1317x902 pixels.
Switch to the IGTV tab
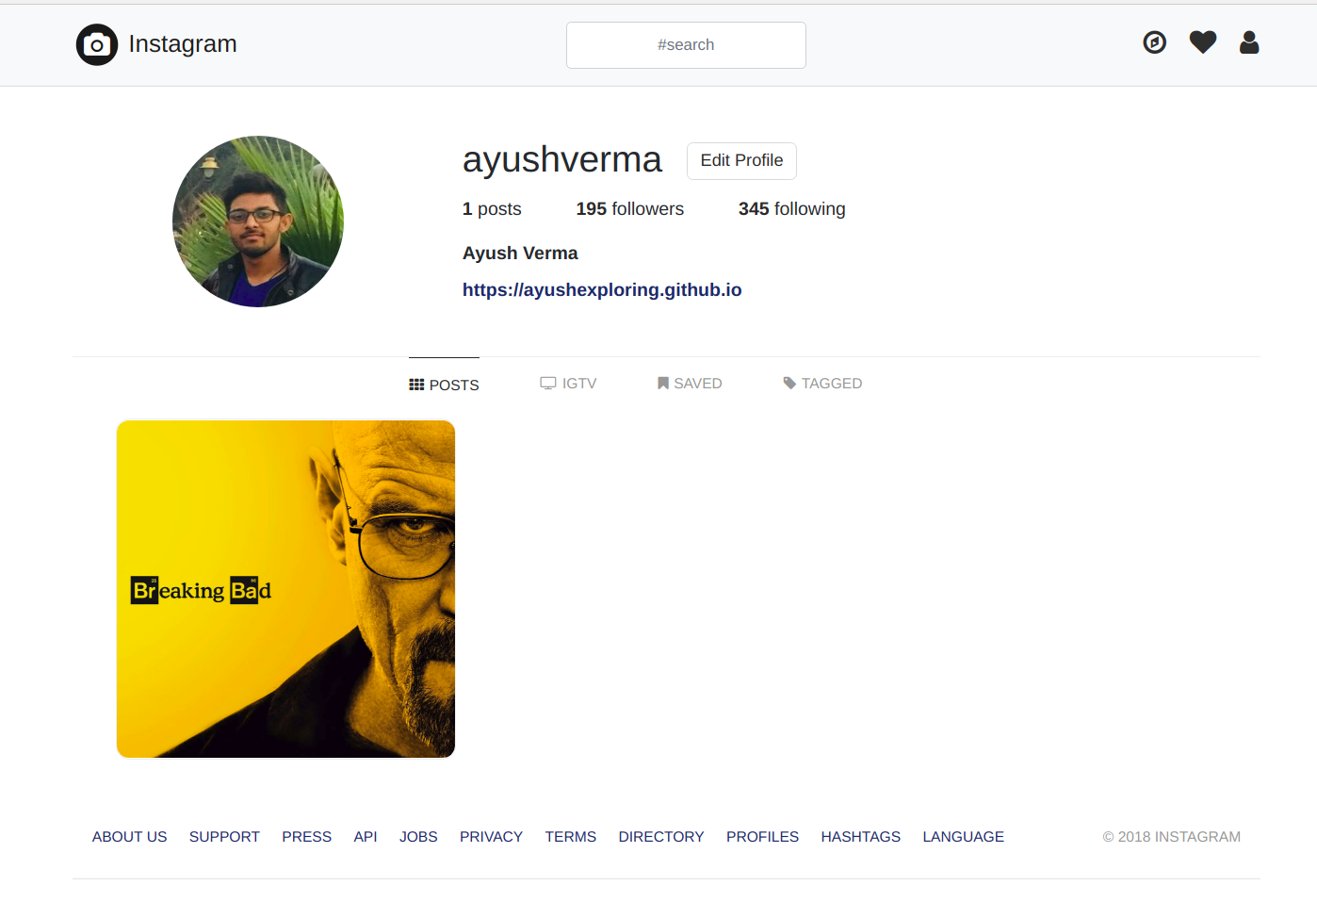pos(568,384)
